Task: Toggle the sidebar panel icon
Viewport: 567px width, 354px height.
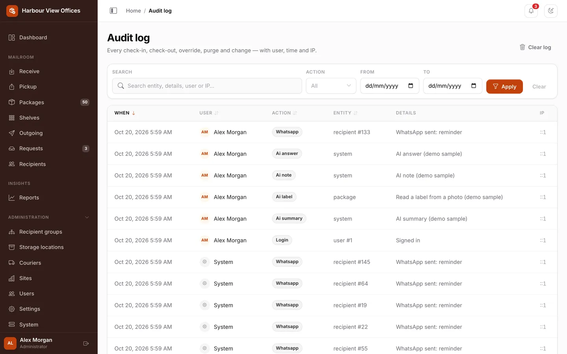Action: coord(113,11)
